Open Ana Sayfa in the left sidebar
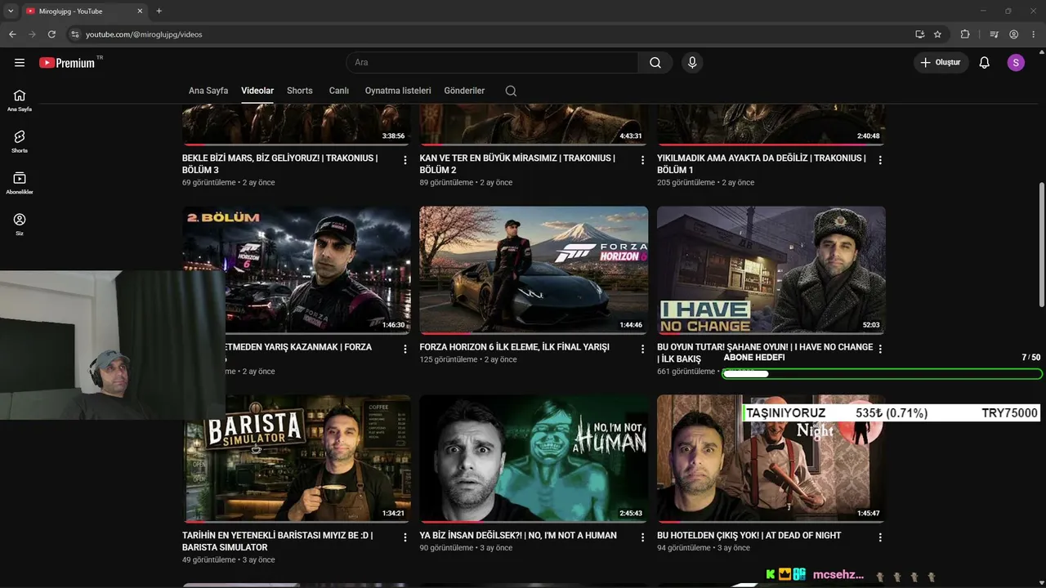1046x588 pixels. [x=20, y=100]
